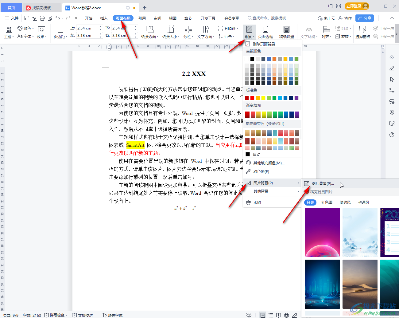Click the print preview icon

(x=50, y=18)
